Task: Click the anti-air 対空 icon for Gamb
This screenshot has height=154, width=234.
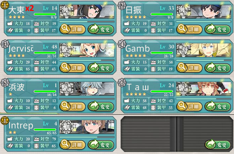Action: 153,62
